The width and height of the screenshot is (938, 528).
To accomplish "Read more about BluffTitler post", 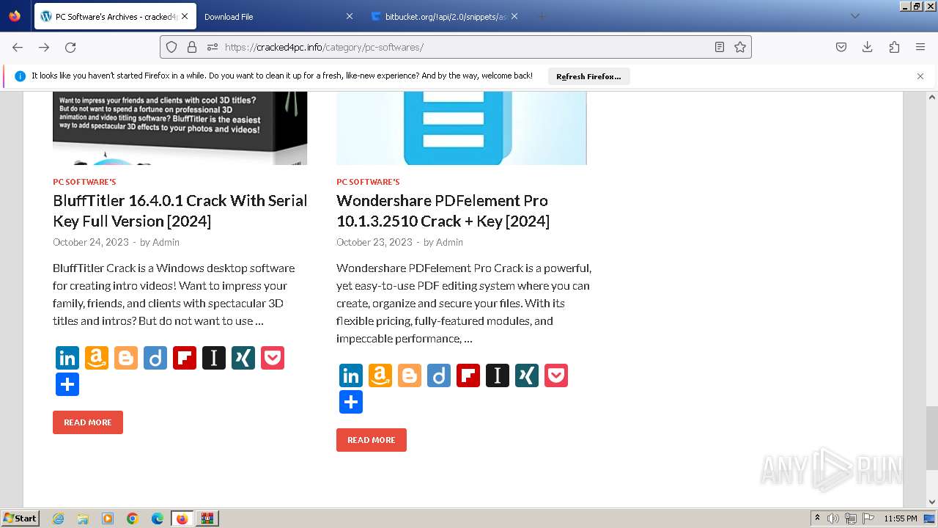I will coord(88,422).
